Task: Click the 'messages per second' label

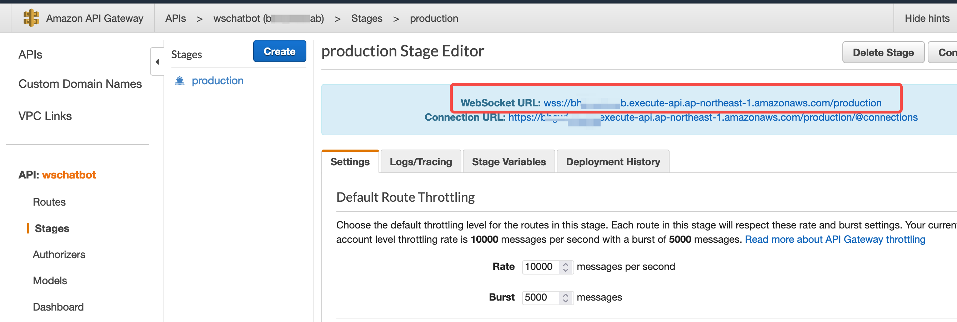Action: pos(626,267)
